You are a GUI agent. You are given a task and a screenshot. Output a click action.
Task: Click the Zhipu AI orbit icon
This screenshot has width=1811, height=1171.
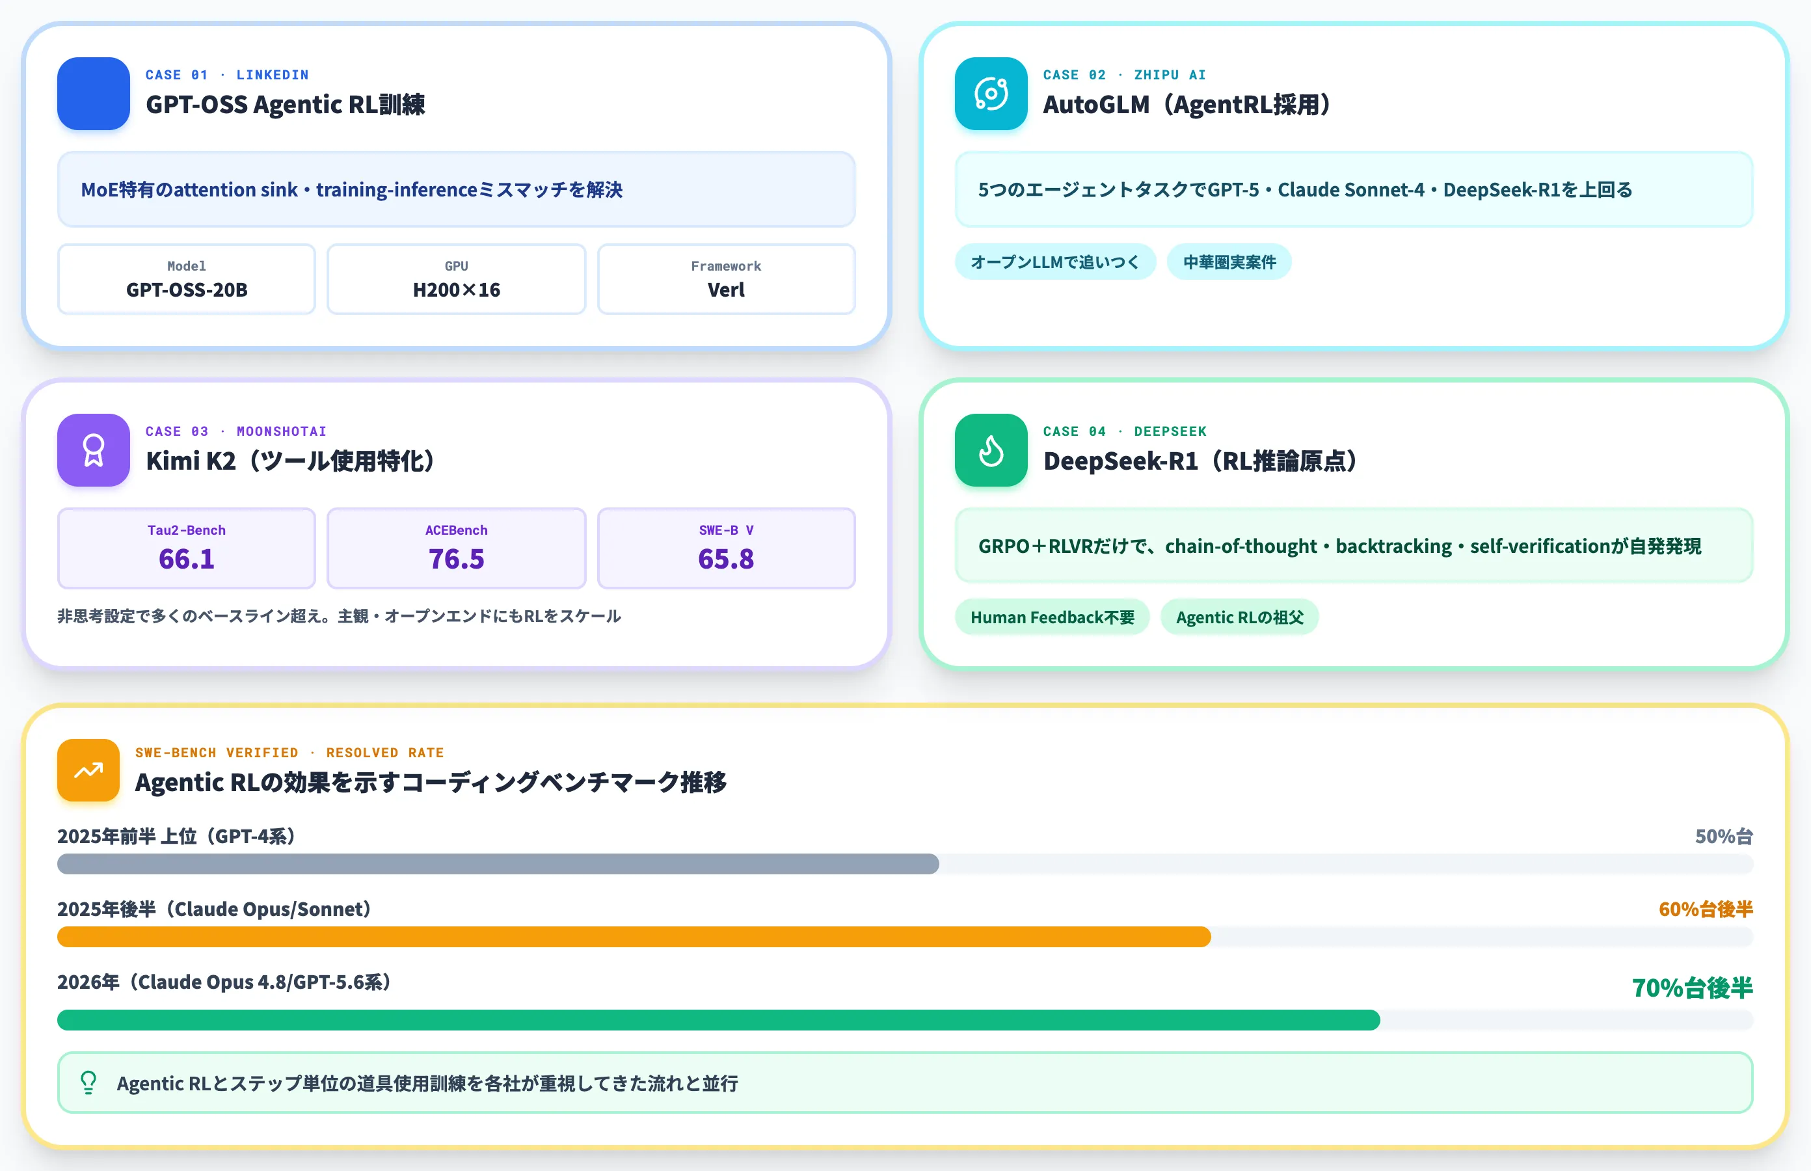[x=991, y=94]
